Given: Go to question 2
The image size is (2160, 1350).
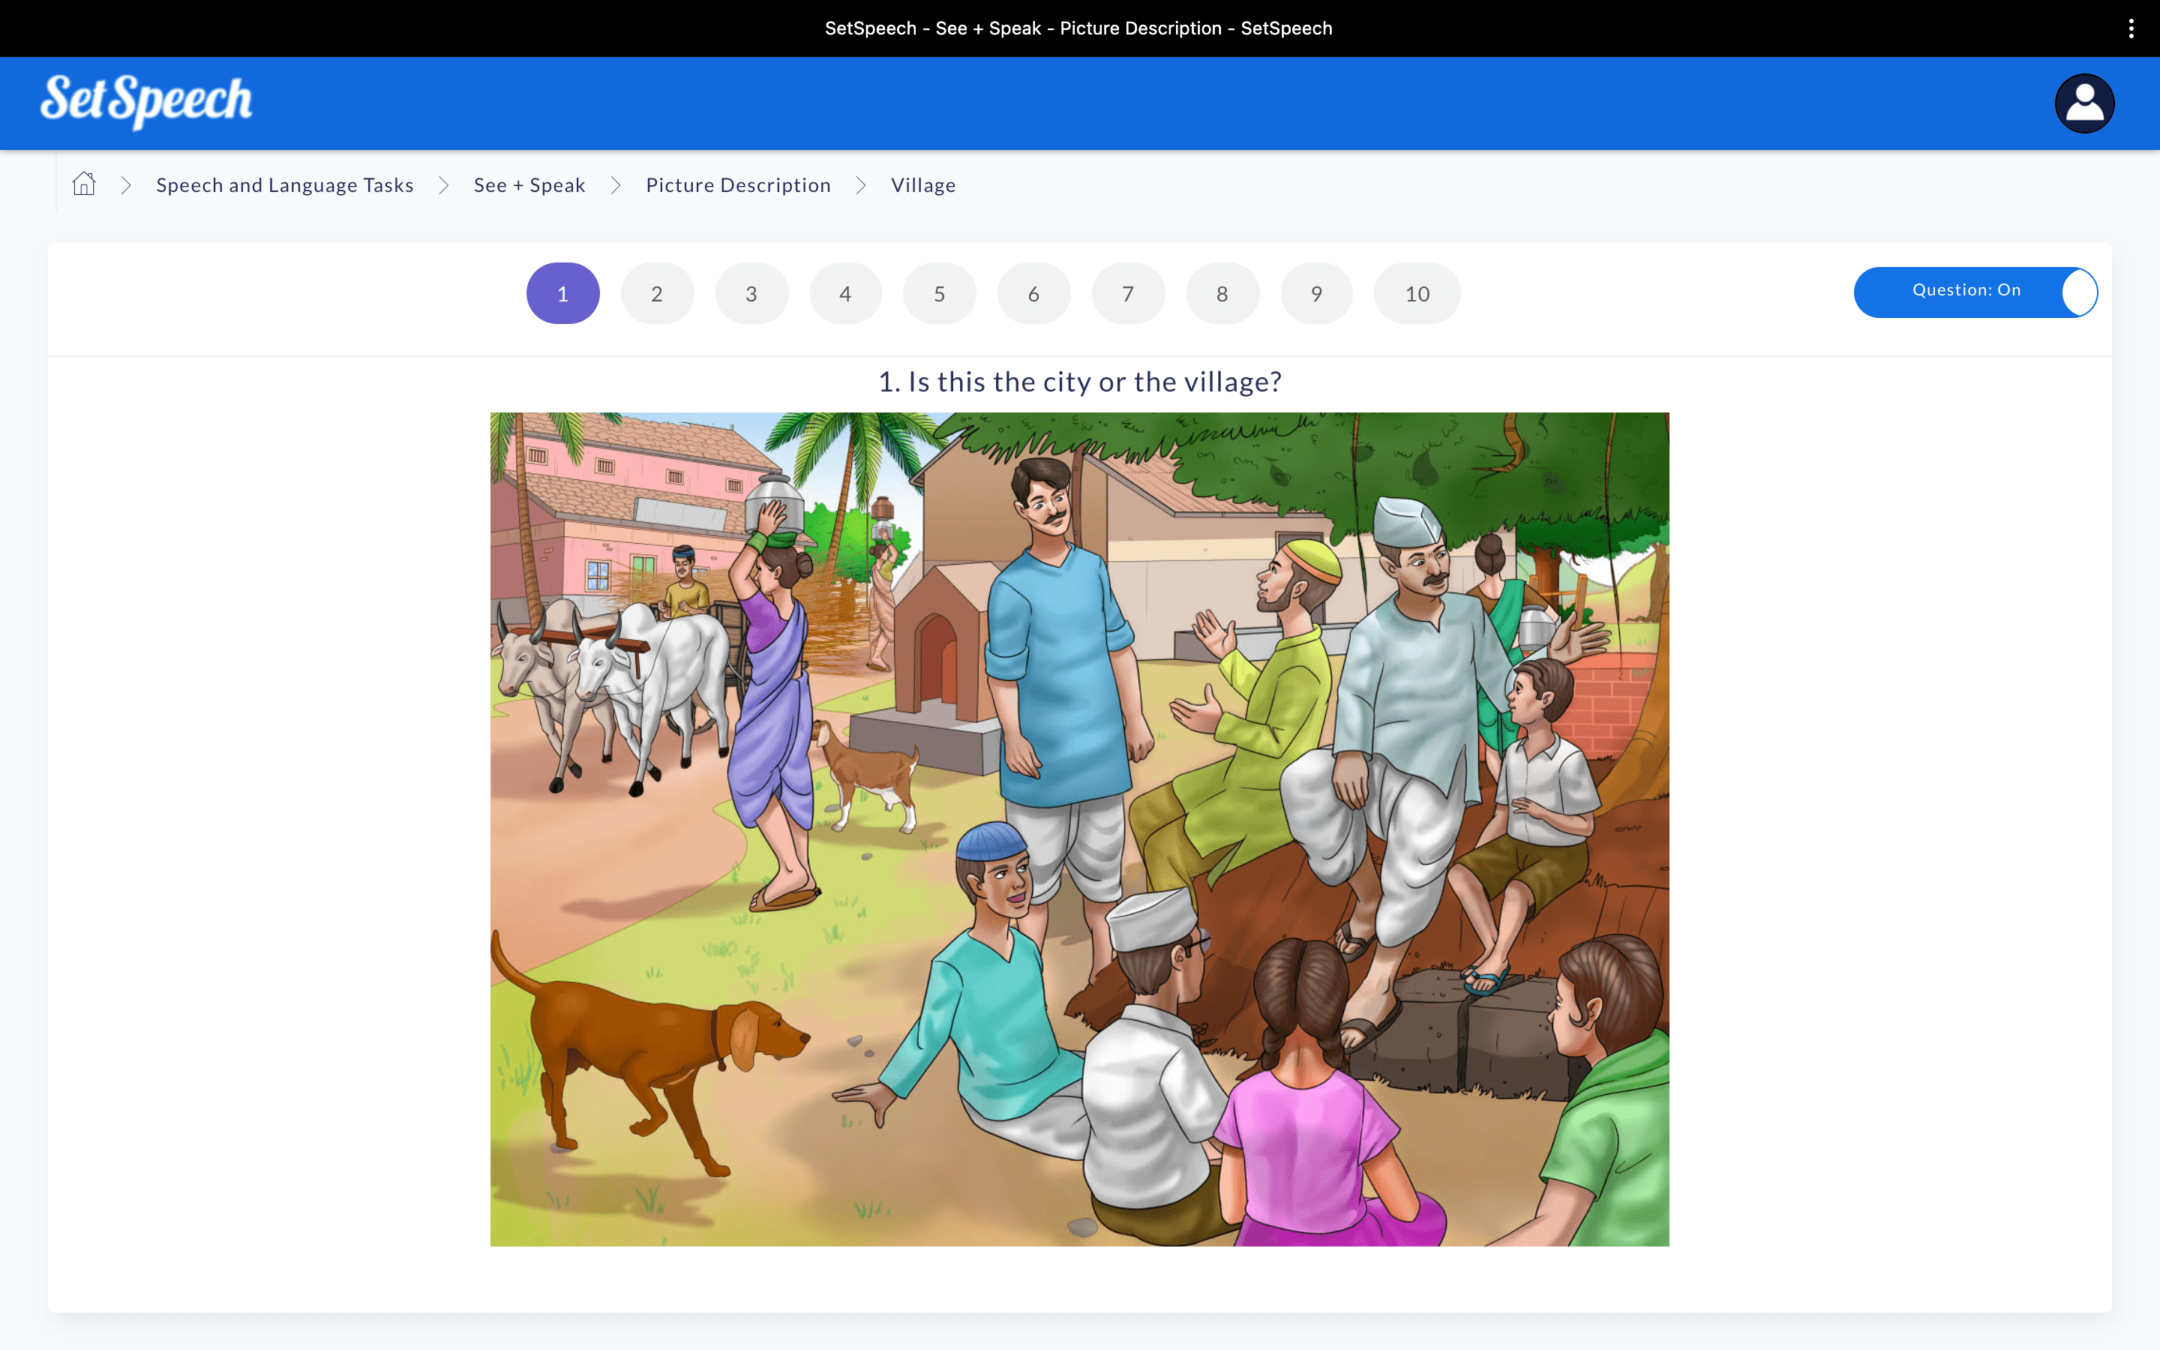Looking at the screenshot, I should coord(657,292).
